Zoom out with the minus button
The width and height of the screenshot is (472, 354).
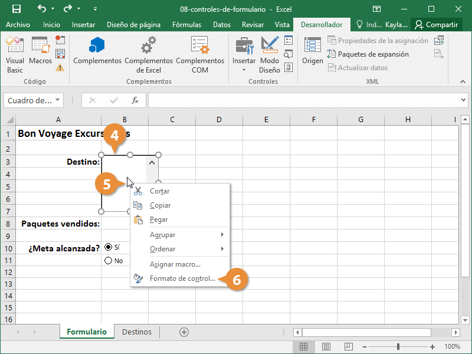pyautogui.click(x=365, y=347)
